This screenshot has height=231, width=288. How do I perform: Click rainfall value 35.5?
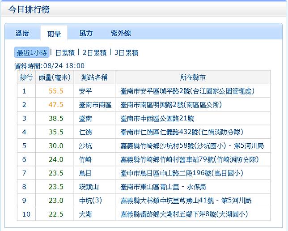pyautogui.click(x=56, y=132)
